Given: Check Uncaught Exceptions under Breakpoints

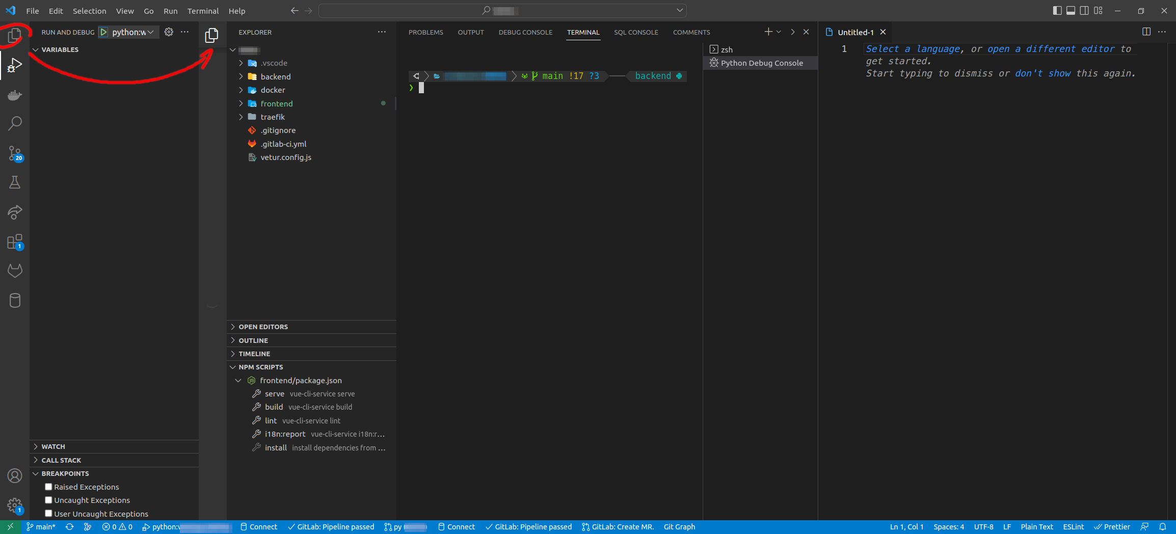Looking at the screenshot, I should point(48,500).
